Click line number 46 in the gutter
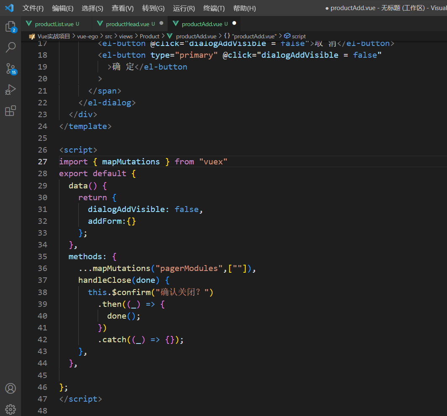Screen dimensions: 447x416 [x=43, y=387]
